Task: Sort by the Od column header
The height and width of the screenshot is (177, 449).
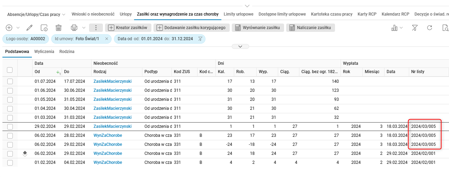Action: [x=38, y=72]
